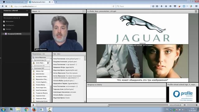Close the Виртуальный класс tab
Screen dimensions: 199x112
pos(52,2)
